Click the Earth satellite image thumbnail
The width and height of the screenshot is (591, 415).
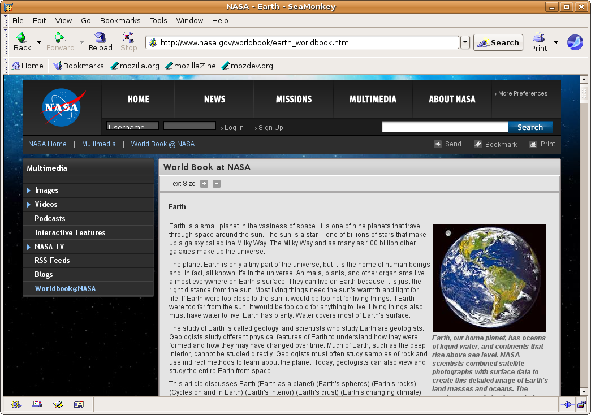[x=489, y=278]
